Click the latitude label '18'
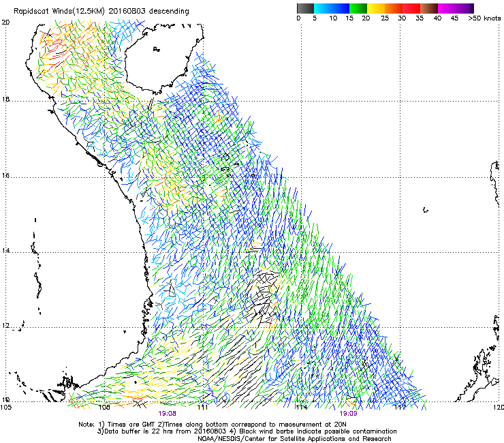This screenshot has height=443, width=504. [5, 100]
